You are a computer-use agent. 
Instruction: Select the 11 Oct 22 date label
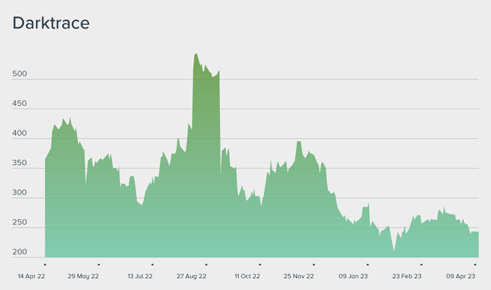point(247,276)
